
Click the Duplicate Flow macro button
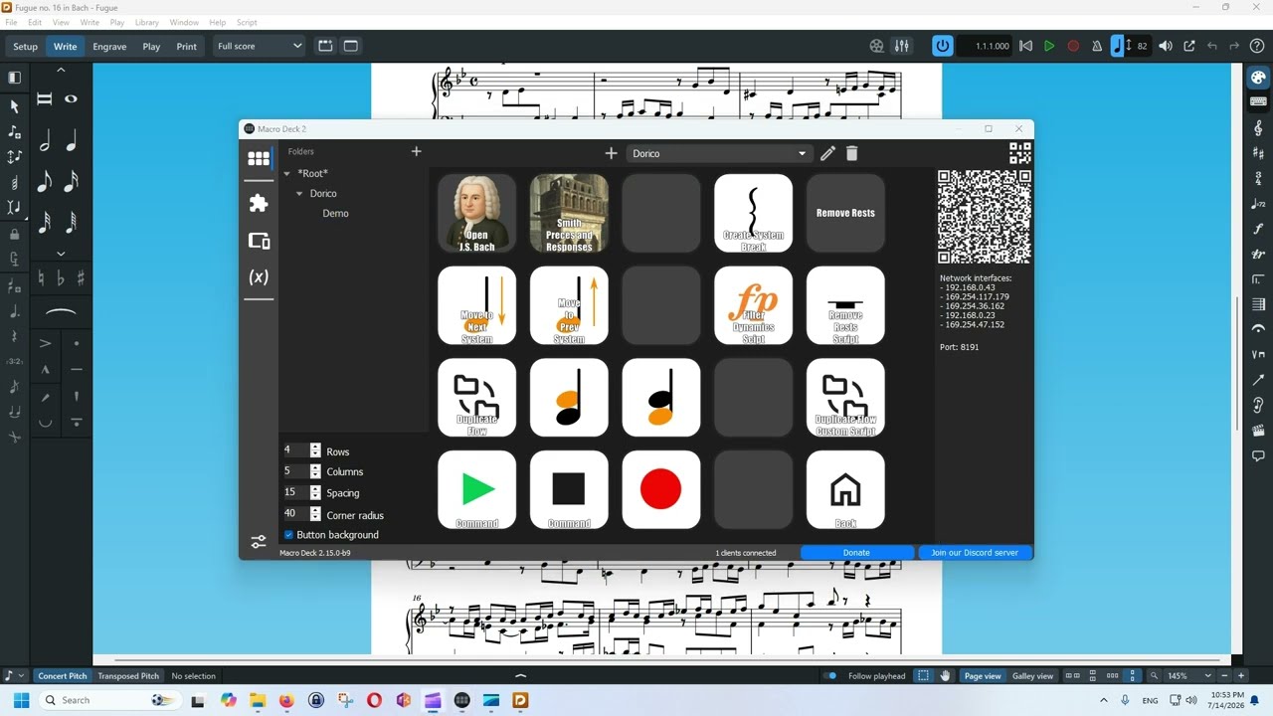coord(477,398)
